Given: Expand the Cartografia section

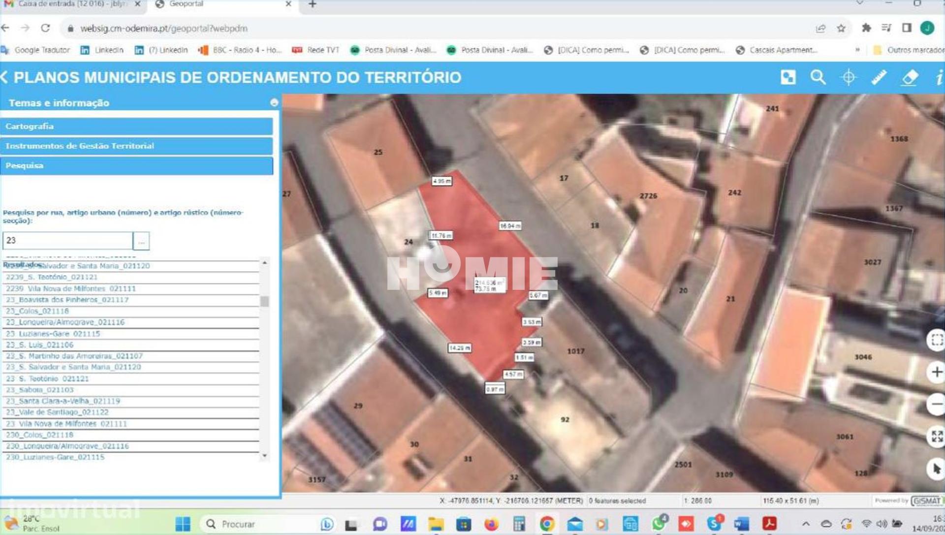Looking at the screenshot, I should click(x=137, y=126).
